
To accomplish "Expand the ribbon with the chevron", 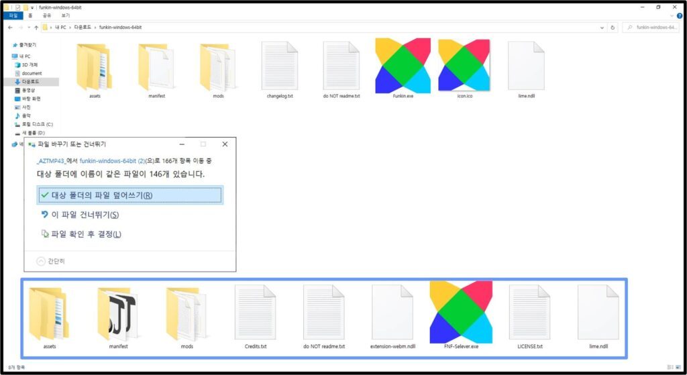I will click(x=672, y=16).
